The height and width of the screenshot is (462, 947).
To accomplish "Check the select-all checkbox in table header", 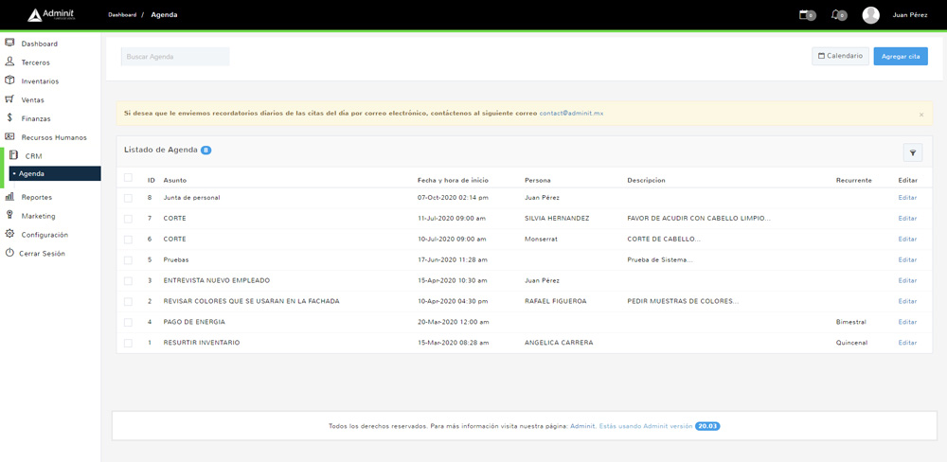I will 128,178.
